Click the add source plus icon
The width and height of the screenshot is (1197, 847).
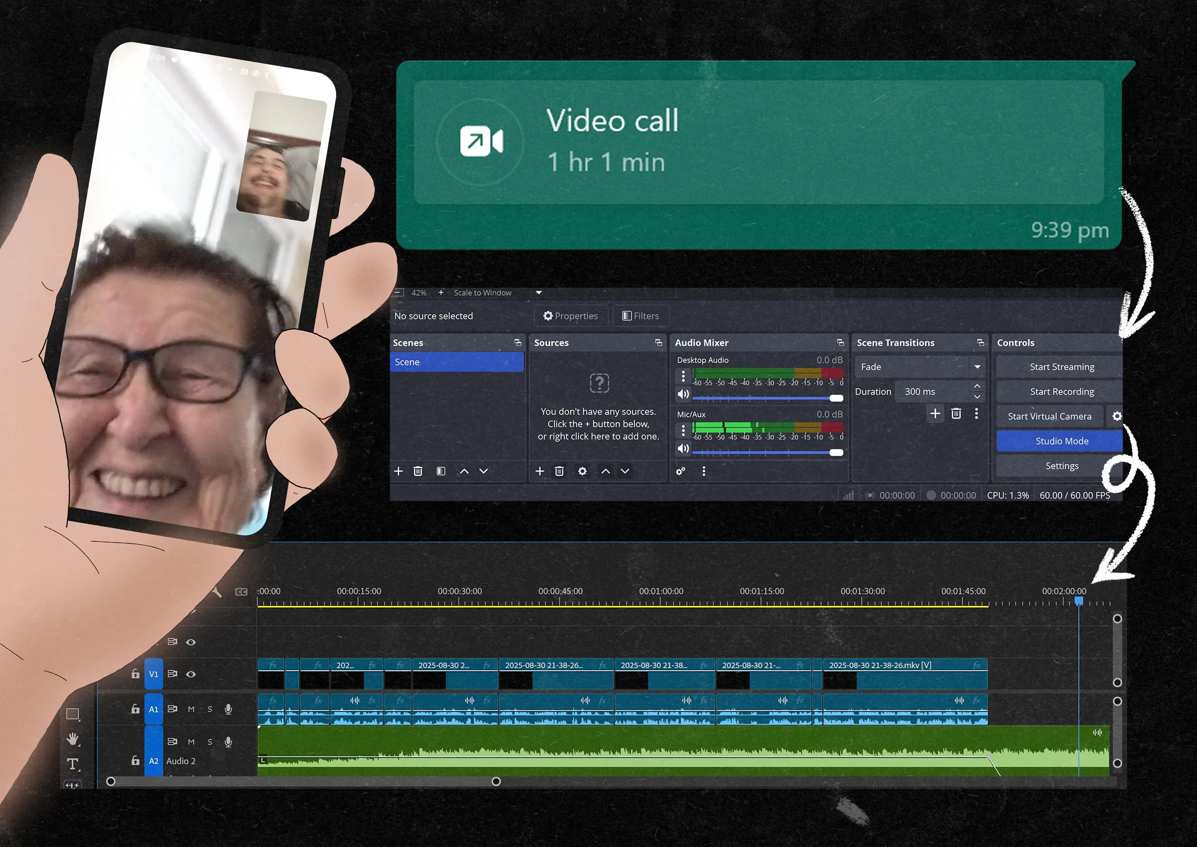[540, 471]
